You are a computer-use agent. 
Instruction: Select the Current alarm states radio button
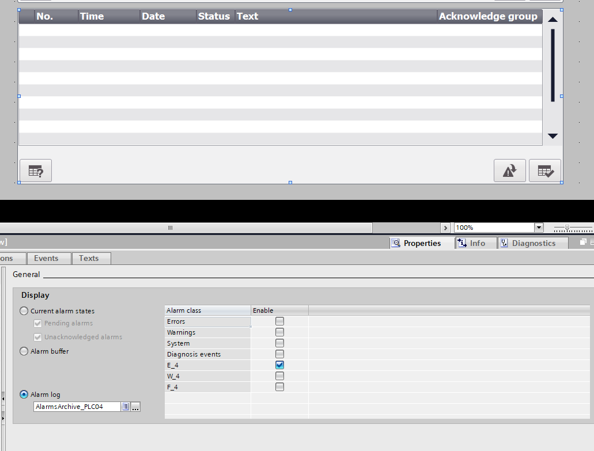coord(24,311)
